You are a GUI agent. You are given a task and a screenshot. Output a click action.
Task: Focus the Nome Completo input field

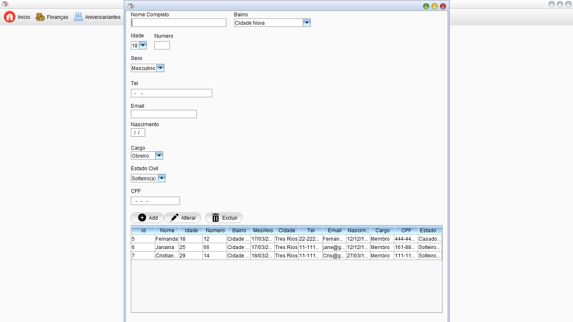tap(179, 23)
